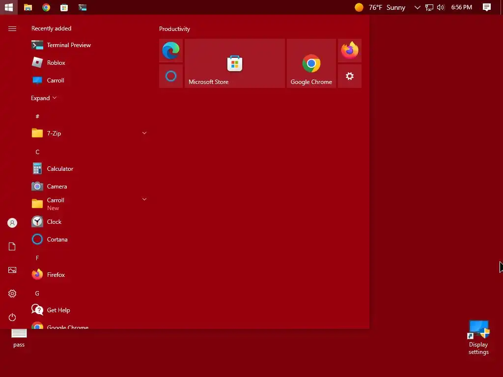Open the user account icon in Start sidebar
503x377 pixels.
point(12,223)
